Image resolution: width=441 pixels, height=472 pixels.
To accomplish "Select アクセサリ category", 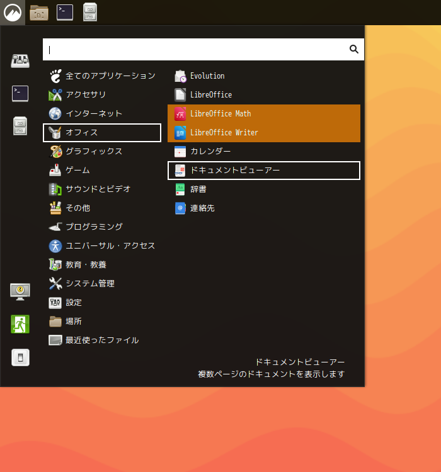I will [x=102, y=95].
